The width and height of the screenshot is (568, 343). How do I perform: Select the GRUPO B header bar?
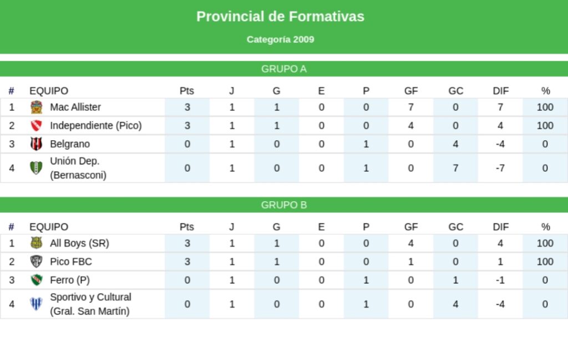pyautogui.click(x=284, y=205)
